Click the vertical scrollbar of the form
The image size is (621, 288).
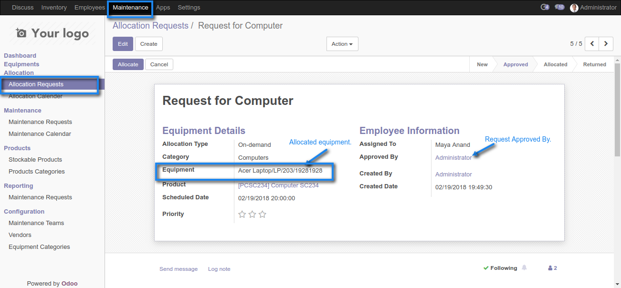pyautogui.click(x=617, y=110)
